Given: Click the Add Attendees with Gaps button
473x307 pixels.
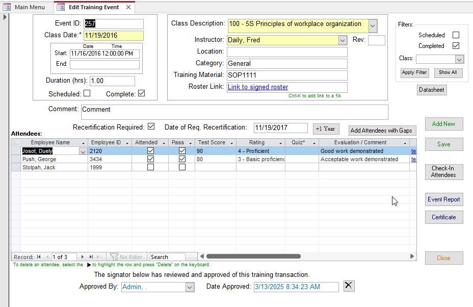Looking at the screenshot, I should [x=381, y=131].
